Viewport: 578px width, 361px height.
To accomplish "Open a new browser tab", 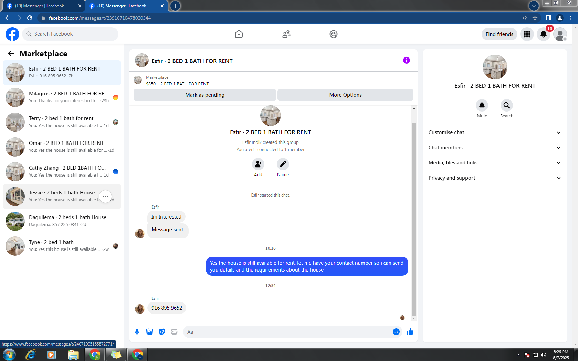I will 175,6.
